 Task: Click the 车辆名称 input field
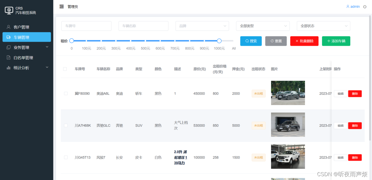[x=144, y=26]
